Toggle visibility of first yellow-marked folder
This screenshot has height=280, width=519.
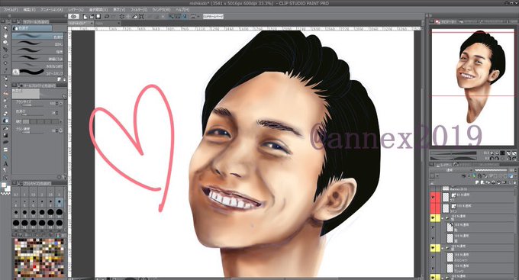433,217
